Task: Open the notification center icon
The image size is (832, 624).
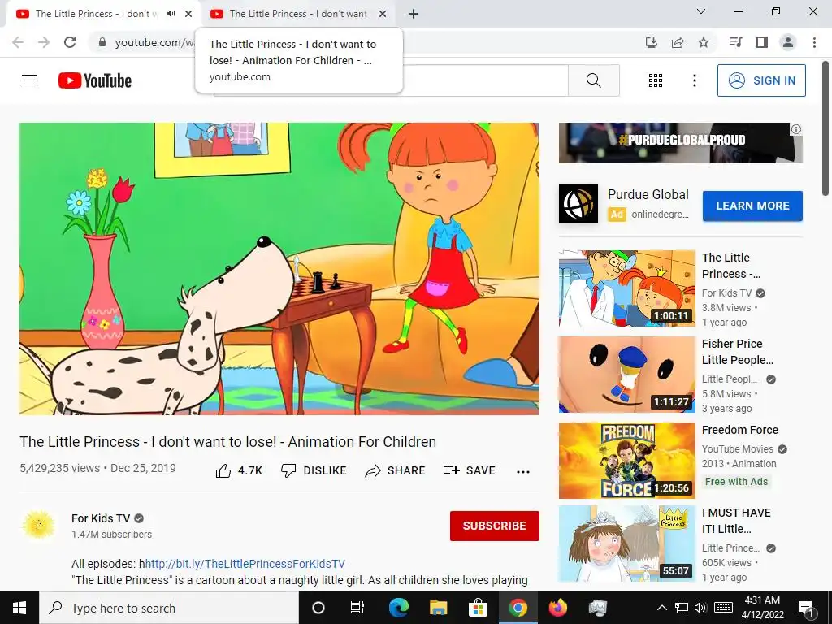Action: (x=807, y=609)
